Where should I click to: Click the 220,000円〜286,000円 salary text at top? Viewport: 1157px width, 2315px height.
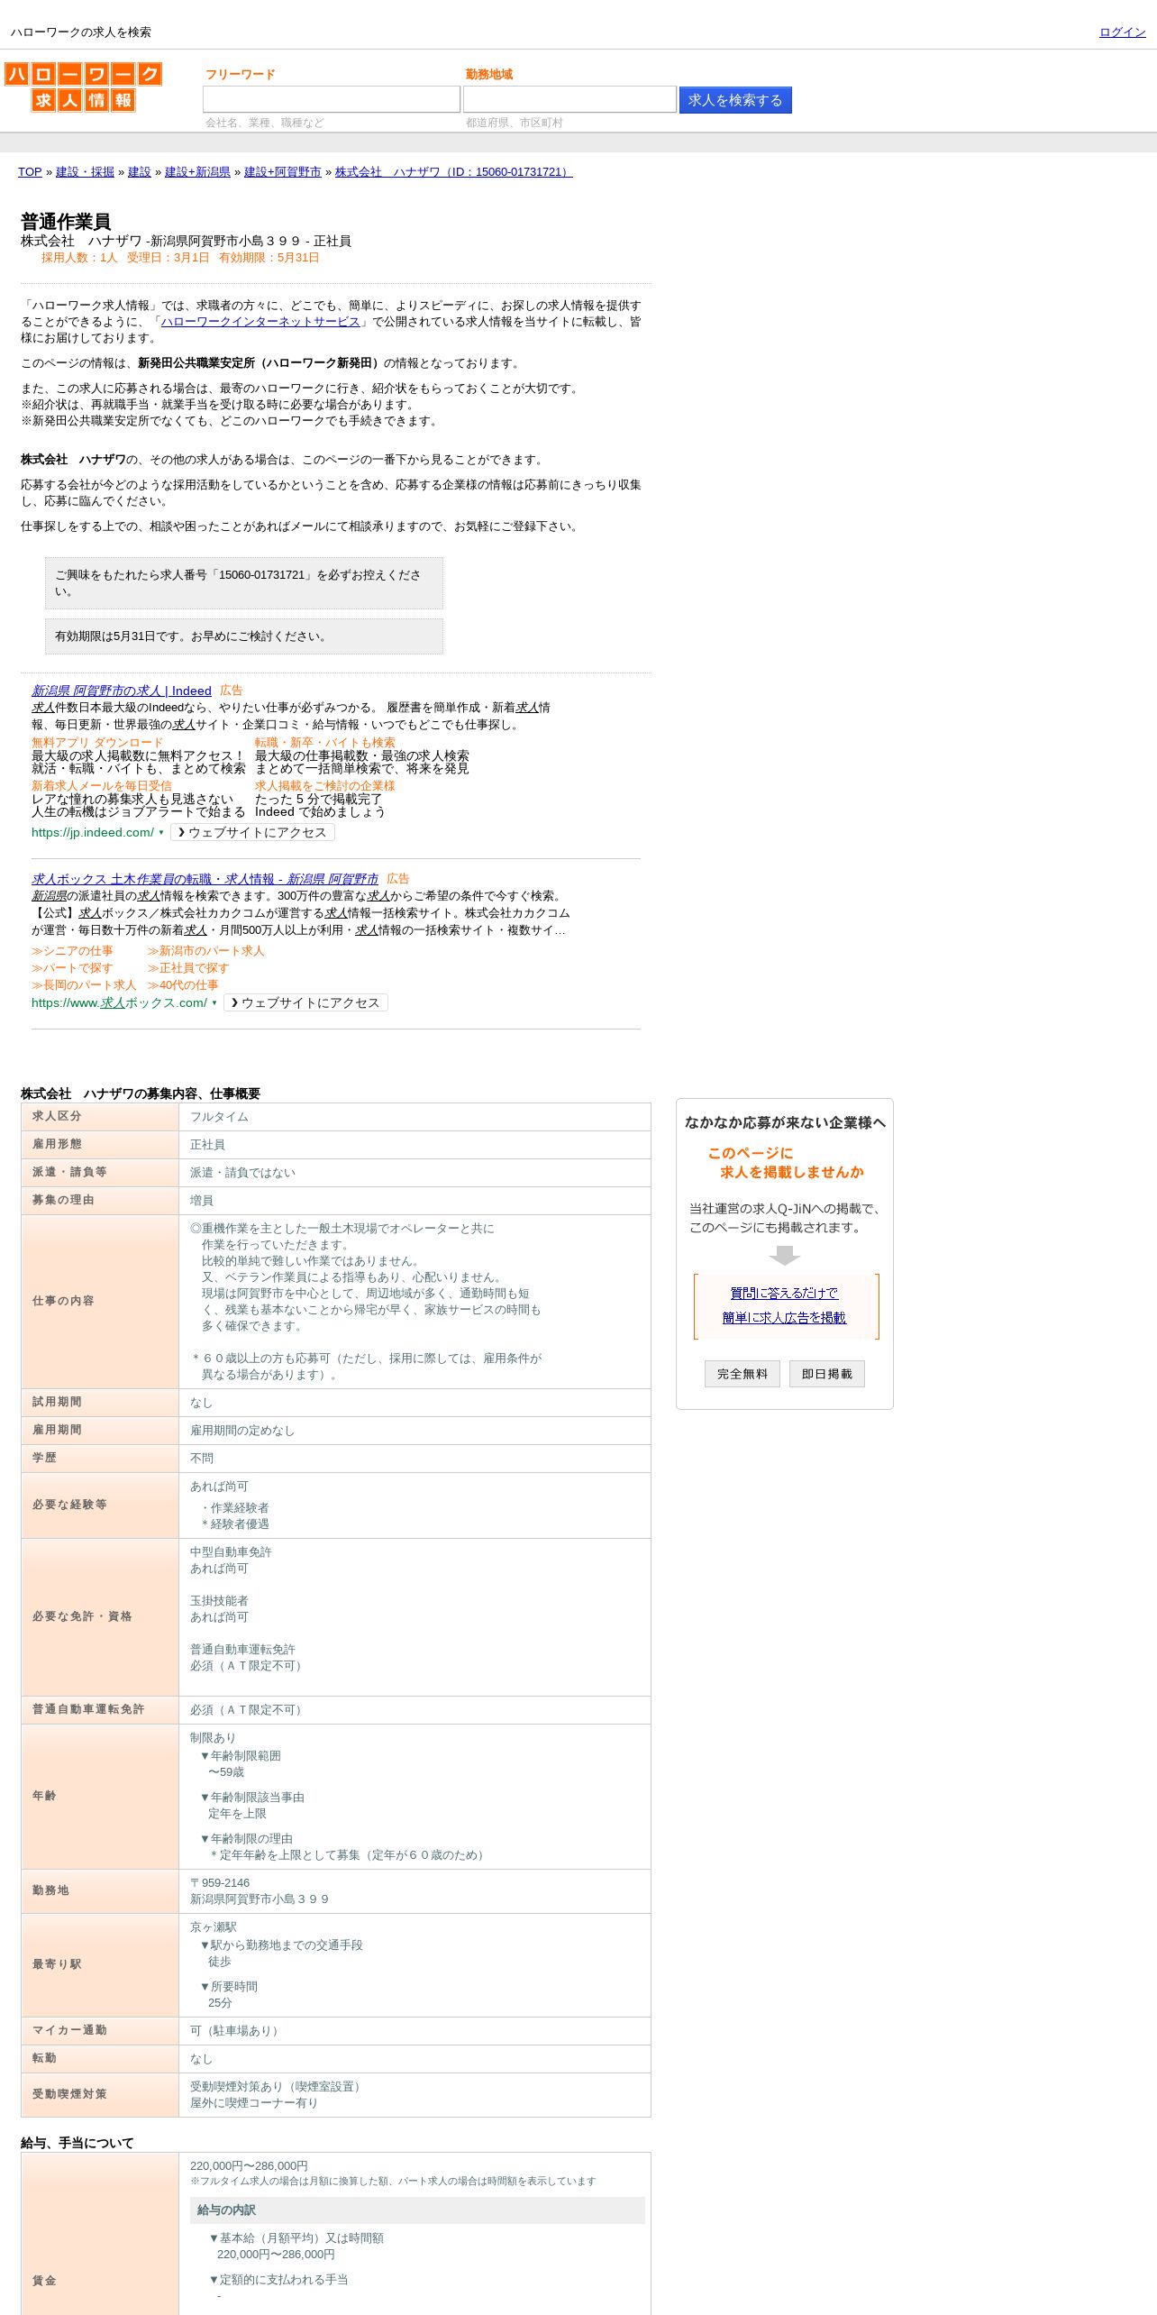(x=249, y=2166)
